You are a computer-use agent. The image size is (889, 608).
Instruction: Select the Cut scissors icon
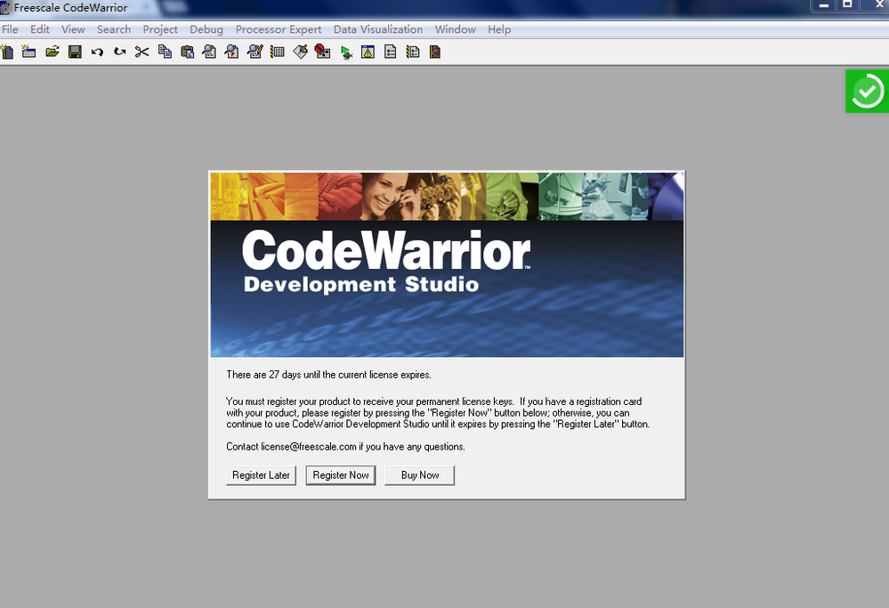[x=141, y=52]
